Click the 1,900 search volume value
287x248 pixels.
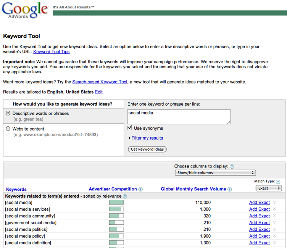[205, 236]
